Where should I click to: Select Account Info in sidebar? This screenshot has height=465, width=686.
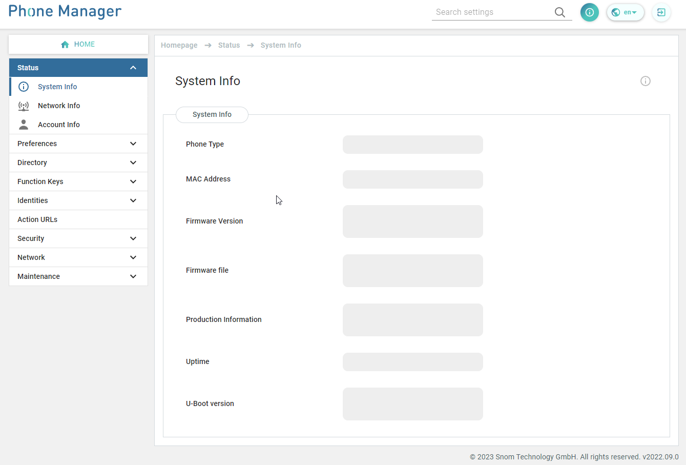tap(78, 125)
